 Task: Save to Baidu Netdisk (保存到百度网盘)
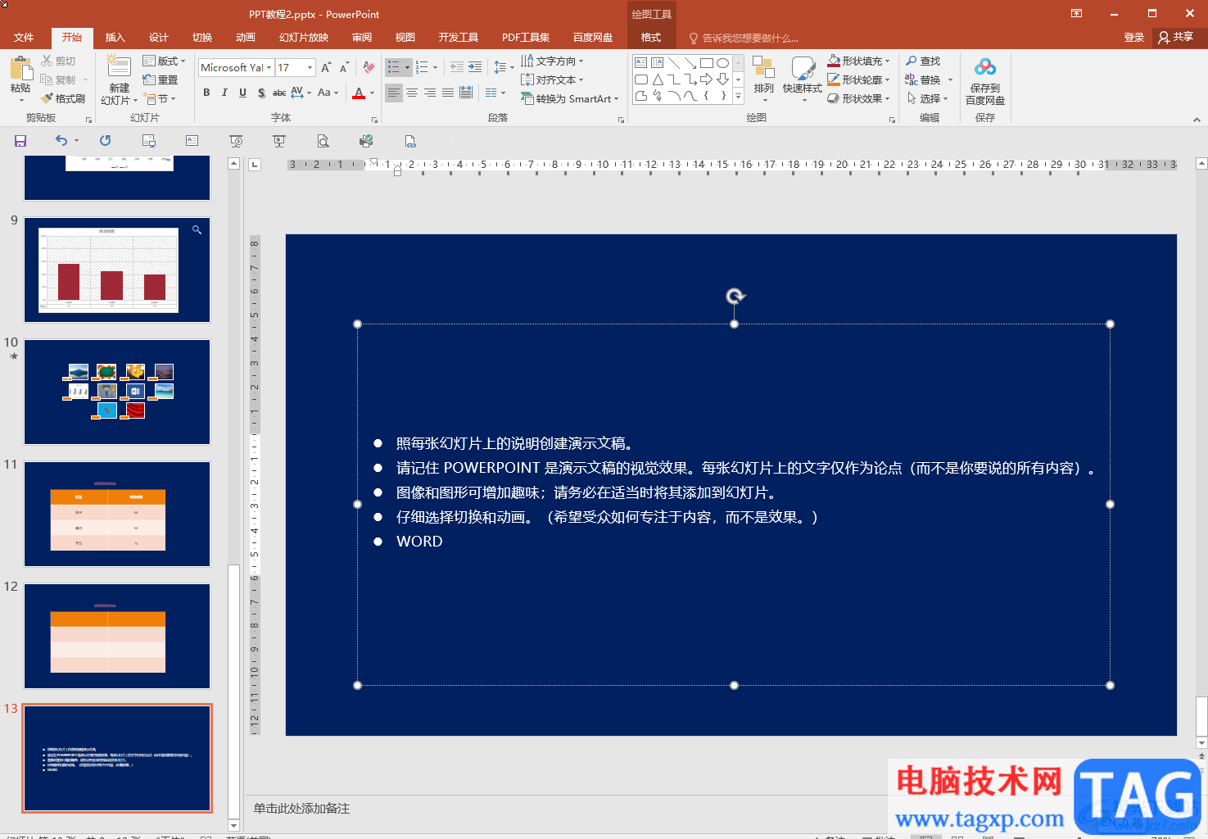(985, 80)
